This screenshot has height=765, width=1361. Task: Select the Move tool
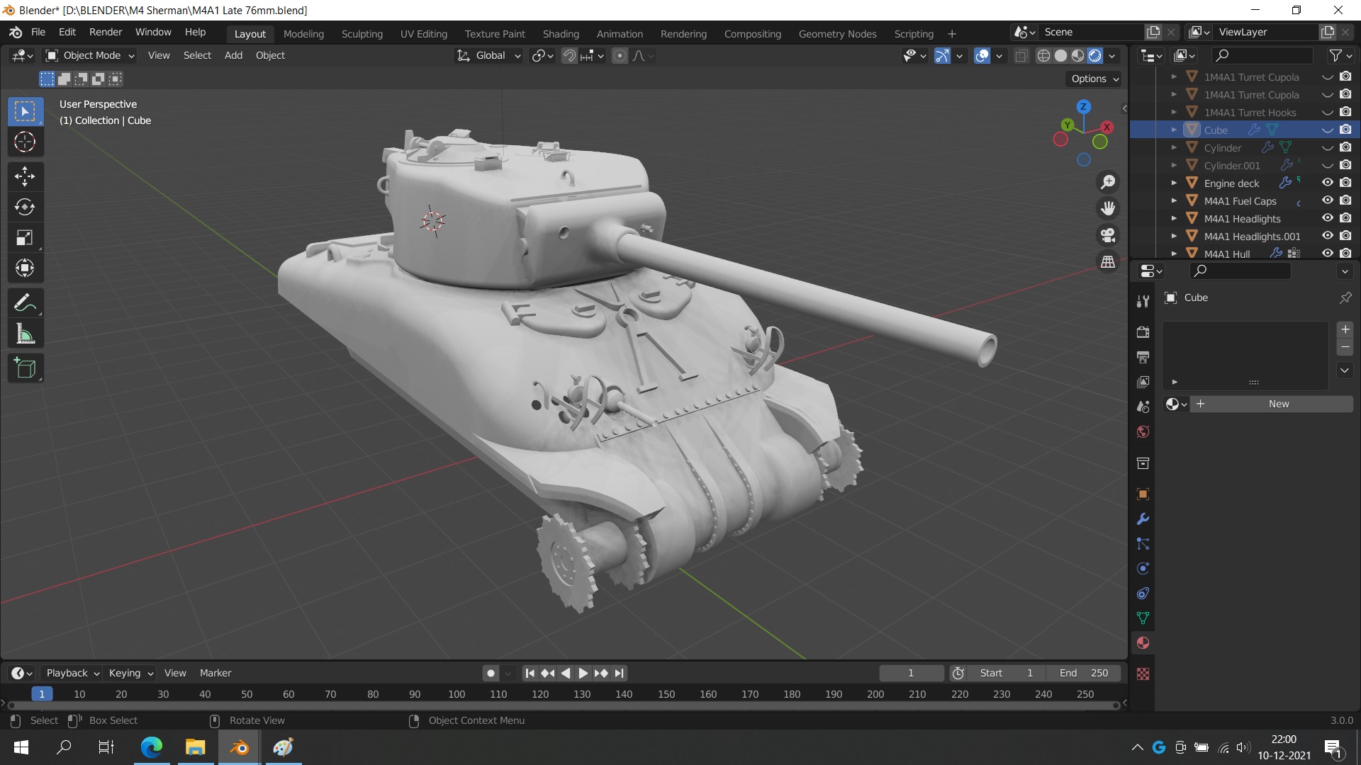point(25,176)
